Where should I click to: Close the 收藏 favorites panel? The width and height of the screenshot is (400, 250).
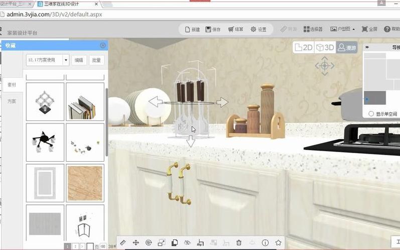point(103,45)
